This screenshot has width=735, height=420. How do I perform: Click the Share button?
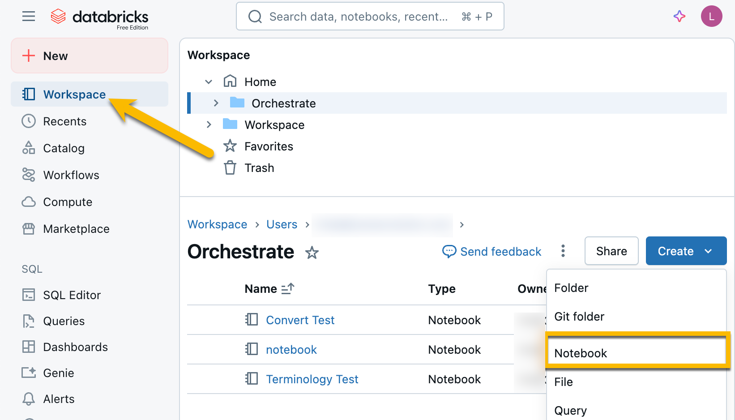click(611, 251)
